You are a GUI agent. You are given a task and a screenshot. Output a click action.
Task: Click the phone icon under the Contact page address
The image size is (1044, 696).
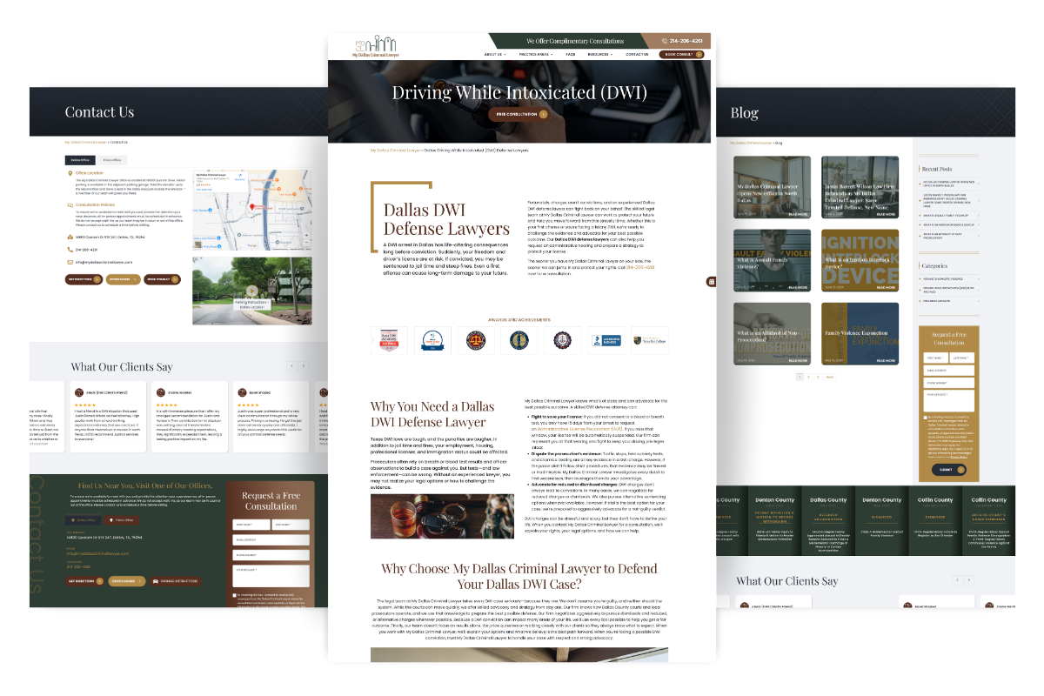pyautogui.click(x=70, y=249)
